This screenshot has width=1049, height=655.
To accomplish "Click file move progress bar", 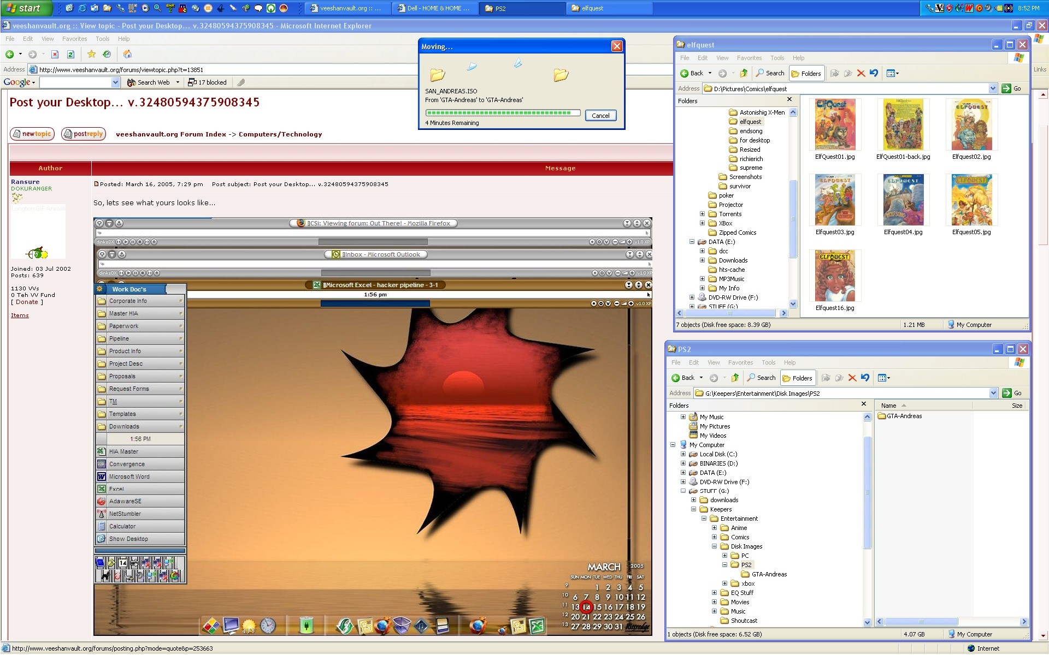I will point(503,113).
